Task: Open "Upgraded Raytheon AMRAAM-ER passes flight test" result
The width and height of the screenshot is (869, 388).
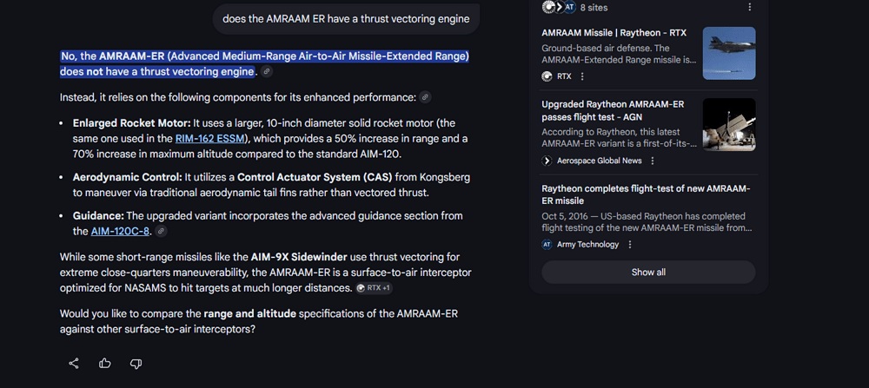Action: [613, 110]
